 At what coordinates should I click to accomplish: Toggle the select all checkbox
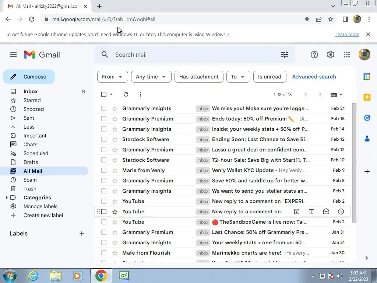[x=103, y=94]
